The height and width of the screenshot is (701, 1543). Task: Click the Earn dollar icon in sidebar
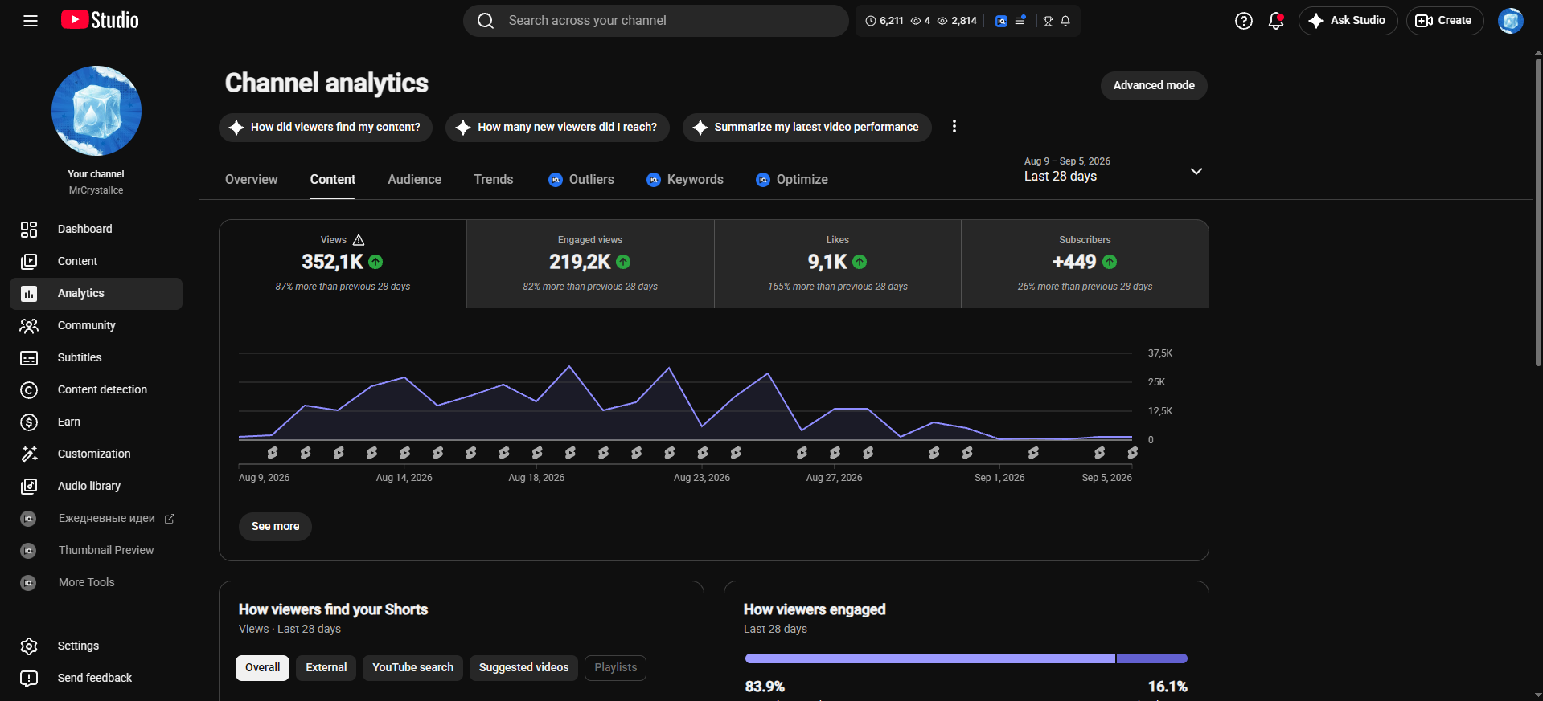coord(29,422)
